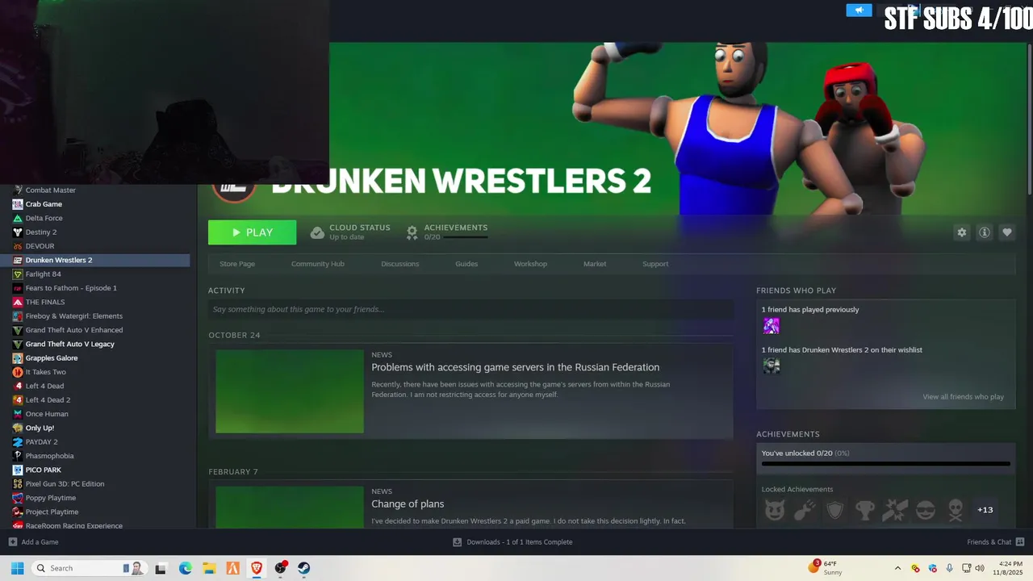Open Microsoft Edge from taskbar
The width and height of the screenshot is (1033, 581).
[x=185, y=568]
